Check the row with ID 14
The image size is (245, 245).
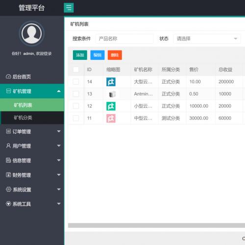point(76,82)
